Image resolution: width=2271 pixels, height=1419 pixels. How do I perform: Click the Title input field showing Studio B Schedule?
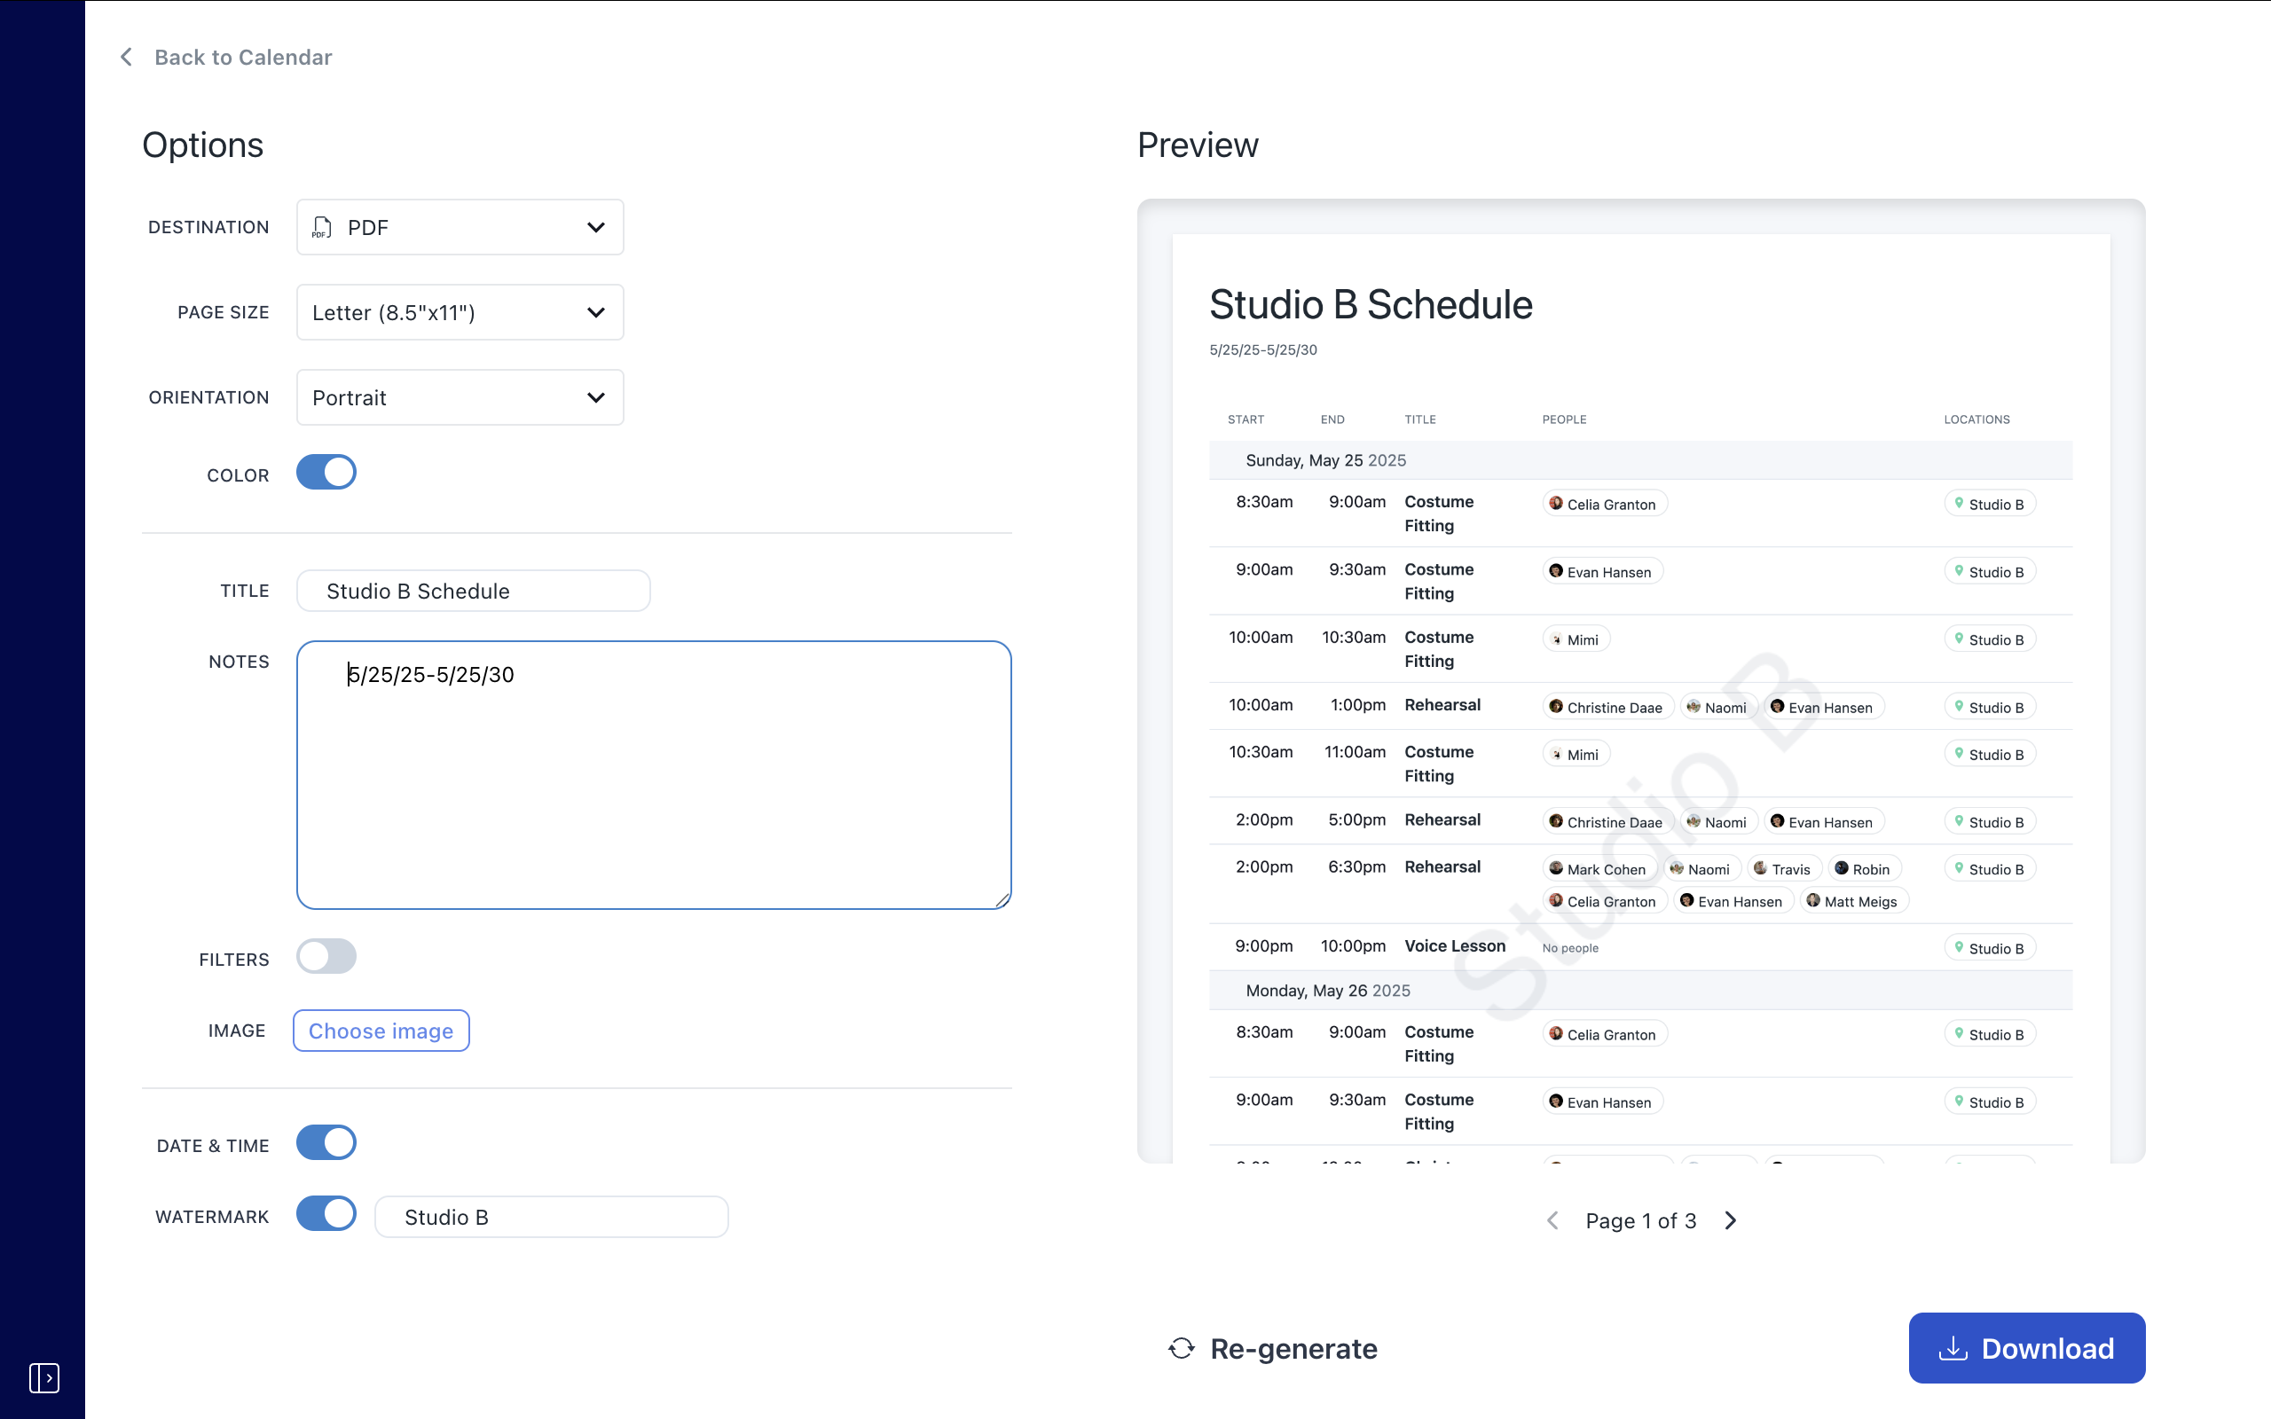point(472,591)
